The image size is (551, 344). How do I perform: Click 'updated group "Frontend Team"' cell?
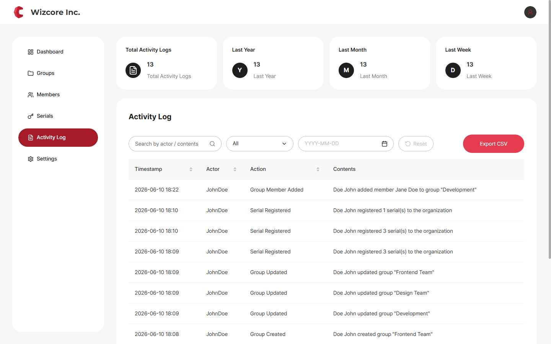pos(384,273)
